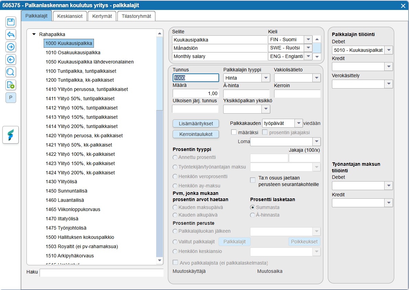Open the Vakiolisätieto dropdown
The image size is (409, 290).
click(x=316, y=78)
